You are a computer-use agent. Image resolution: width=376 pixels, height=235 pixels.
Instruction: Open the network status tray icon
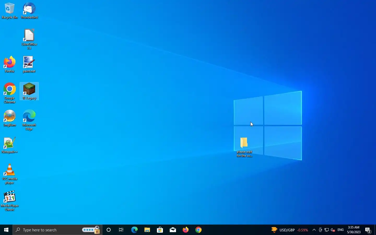click(327, 230)
